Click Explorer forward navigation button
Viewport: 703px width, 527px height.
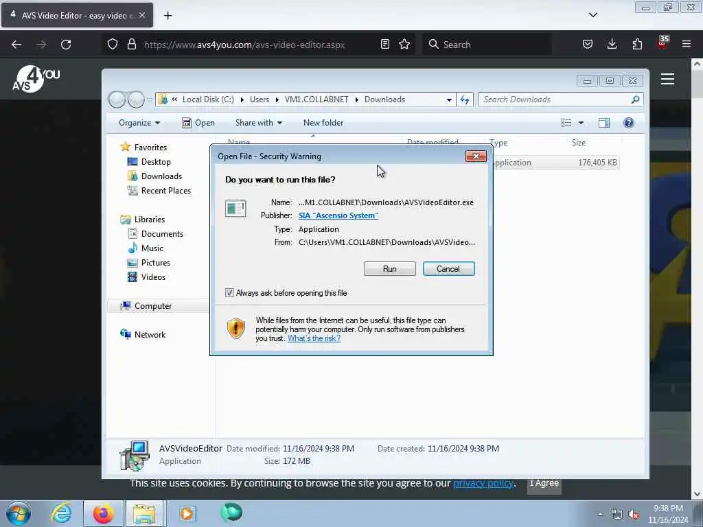click(x=136, y=99)
